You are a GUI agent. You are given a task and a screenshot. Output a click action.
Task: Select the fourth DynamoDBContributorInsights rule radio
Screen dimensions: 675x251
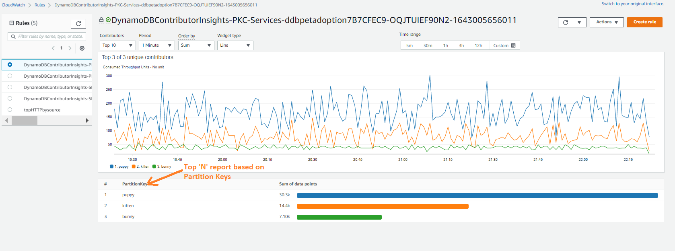(x=10, y=99)
